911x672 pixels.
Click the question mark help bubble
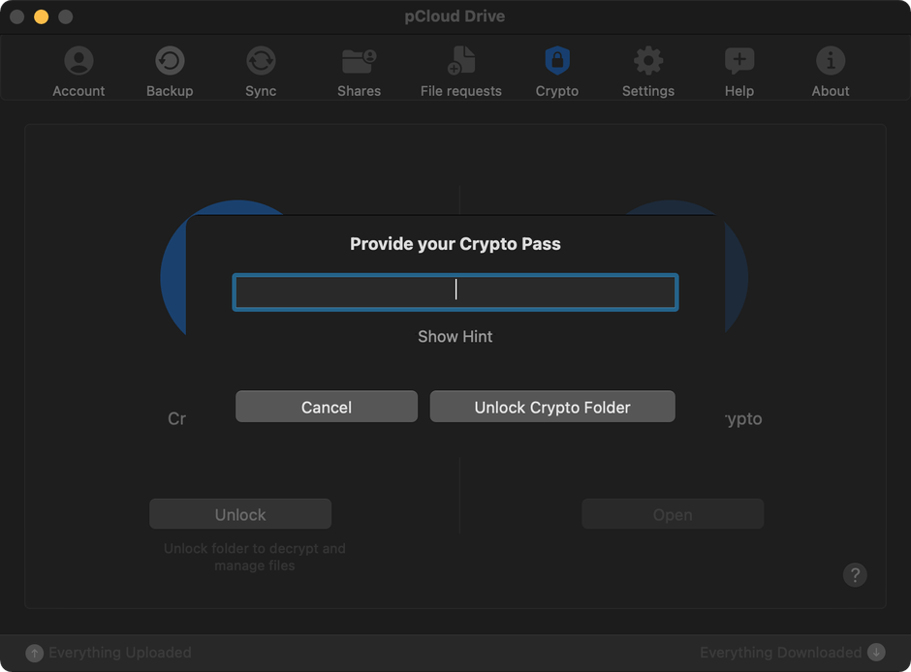pos(855,575)
